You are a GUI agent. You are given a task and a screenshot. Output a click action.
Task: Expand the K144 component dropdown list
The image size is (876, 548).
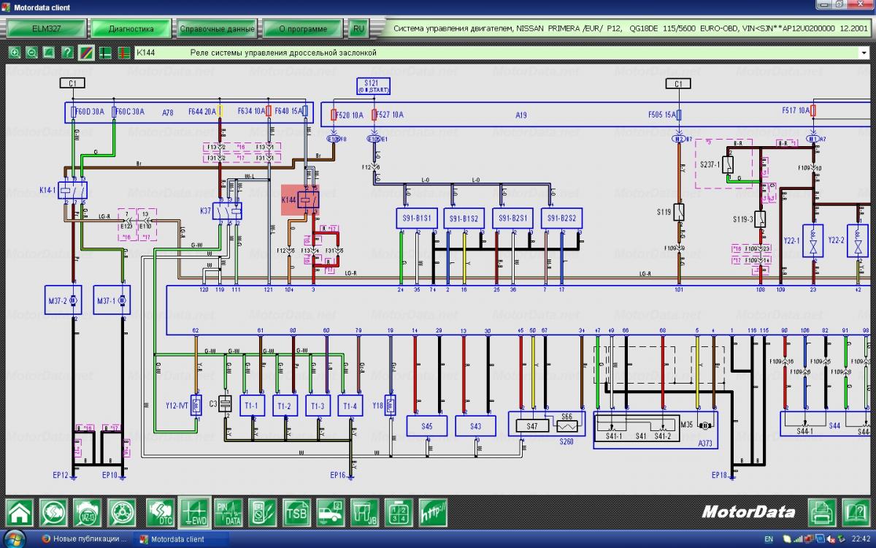864,53
